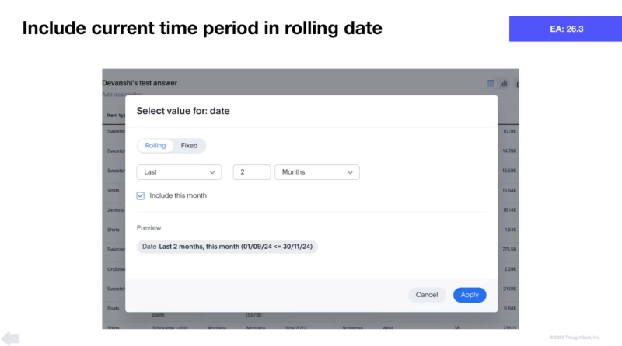Click the Select value for: date heading
Screen dimensions: 622x346
183,111
